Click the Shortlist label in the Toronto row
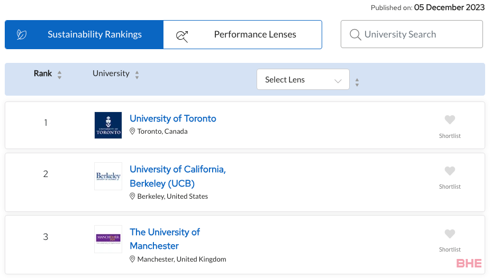Viewport: 492px width, 278px height. [450, 136]
